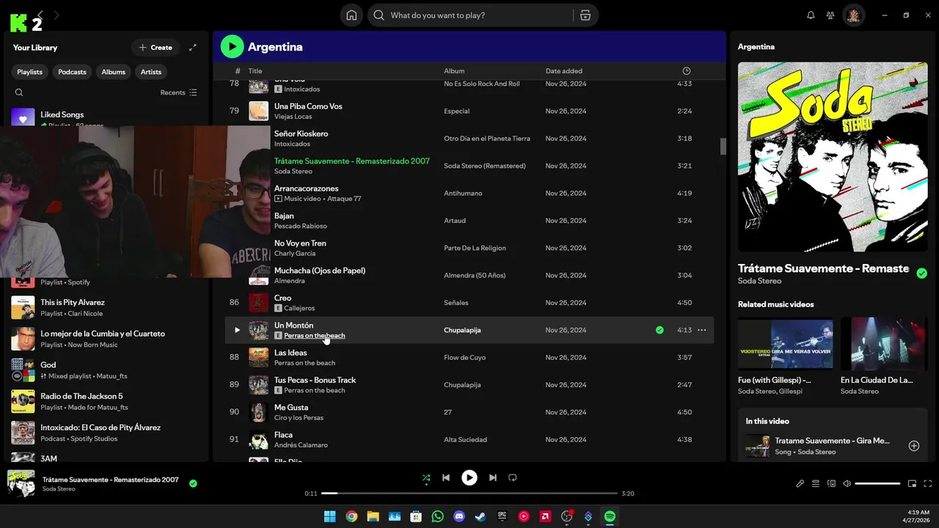Open Fue (with Gillespi) video thumbnail
Screen dimensions: 939x528
[785, 344]
